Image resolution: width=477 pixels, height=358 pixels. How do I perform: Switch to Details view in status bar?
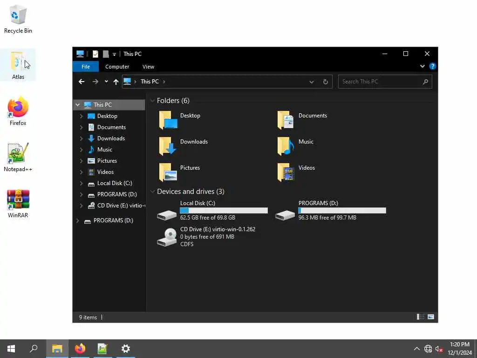[x=421, y=317]
